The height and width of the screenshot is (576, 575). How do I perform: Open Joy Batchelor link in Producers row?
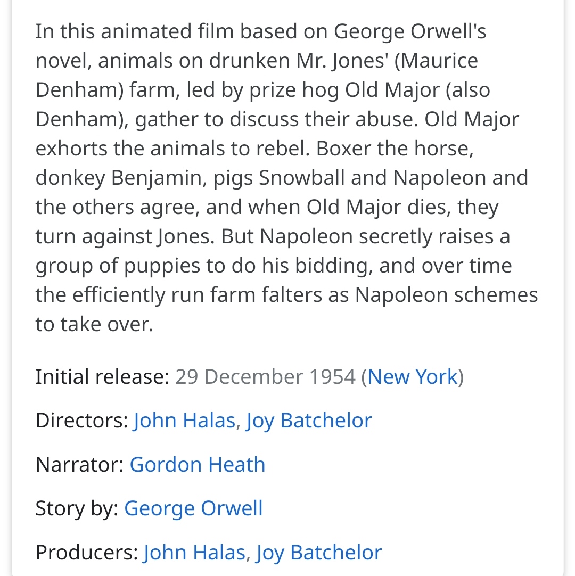(319, 552)
